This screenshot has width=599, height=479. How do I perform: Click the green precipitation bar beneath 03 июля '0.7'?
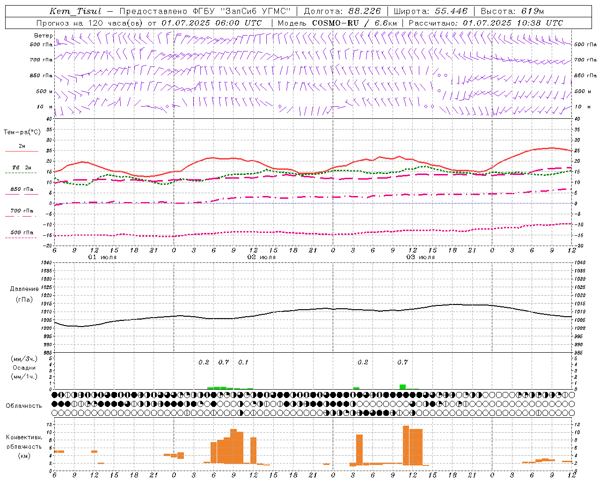click(x=402, y=387)
